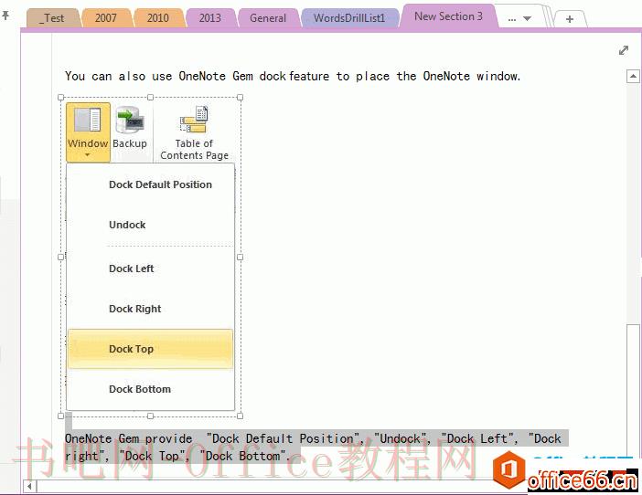Click the pin icon left of the section tabs
This screenshot has height=495, width=642.
5,16
